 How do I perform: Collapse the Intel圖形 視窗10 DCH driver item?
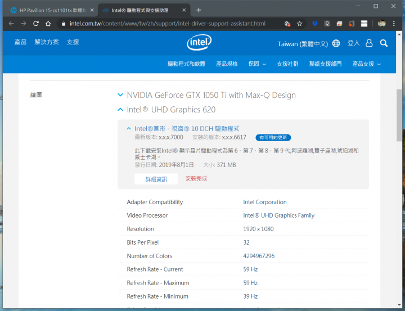click(x=129, y=128)
